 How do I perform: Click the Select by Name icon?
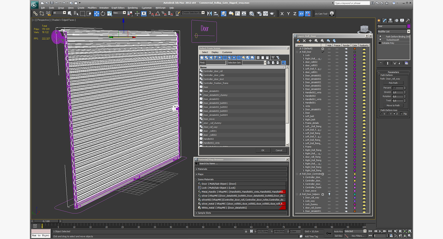pos(76,13)
